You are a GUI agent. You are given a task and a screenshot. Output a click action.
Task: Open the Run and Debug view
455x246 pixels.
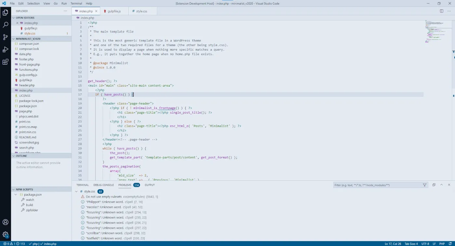pyautogui.click(x=6, y=50)
